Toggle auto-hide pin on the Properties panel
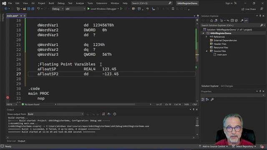The height and width of the screenshot is (150, 267). [260, 91]
